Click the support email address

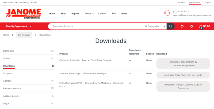[x=192, y=15]
